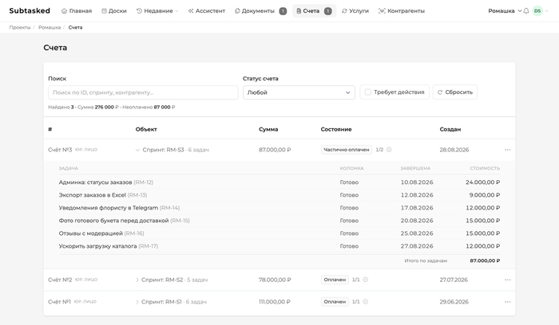Click the DS user avatar

coord(537,11)
